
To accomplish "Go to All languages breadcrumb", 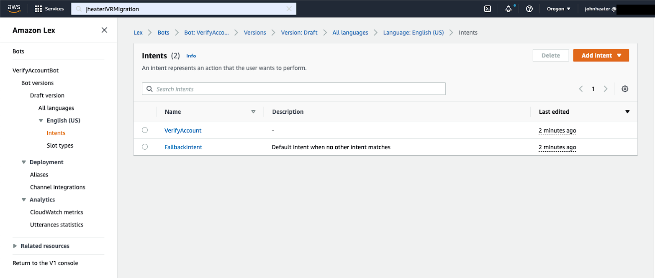I will click(350, 32).
